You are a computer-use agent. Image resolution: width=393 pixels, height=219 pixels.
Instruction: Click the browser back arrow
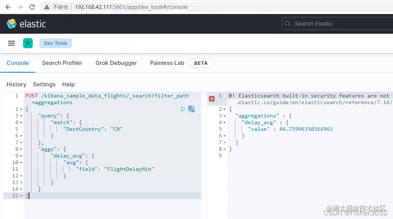8,7
